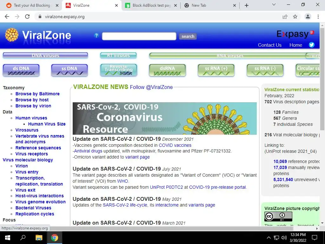The image size is (325, 244).
Task: Open a new tab with plus icon
Action: pos(246,5)
